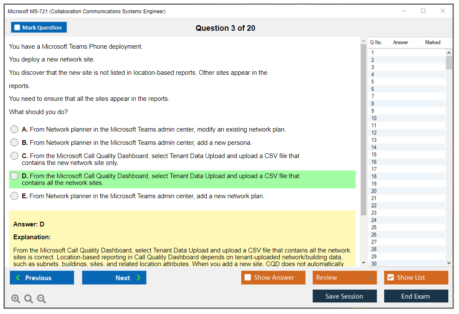Go to the Next question
The width and height of the screenshot is (459, 314).
point(114,277)
